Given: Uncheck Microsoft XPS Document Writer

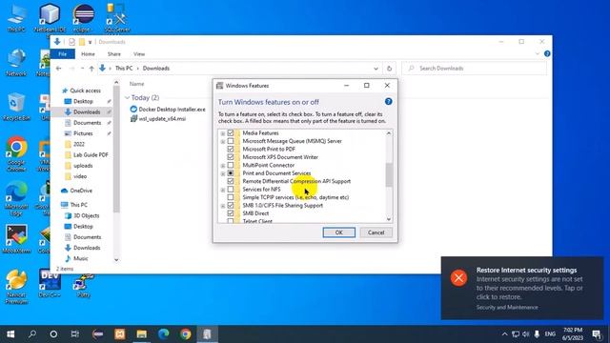Looking at the screenshot, I should point(231,157).
